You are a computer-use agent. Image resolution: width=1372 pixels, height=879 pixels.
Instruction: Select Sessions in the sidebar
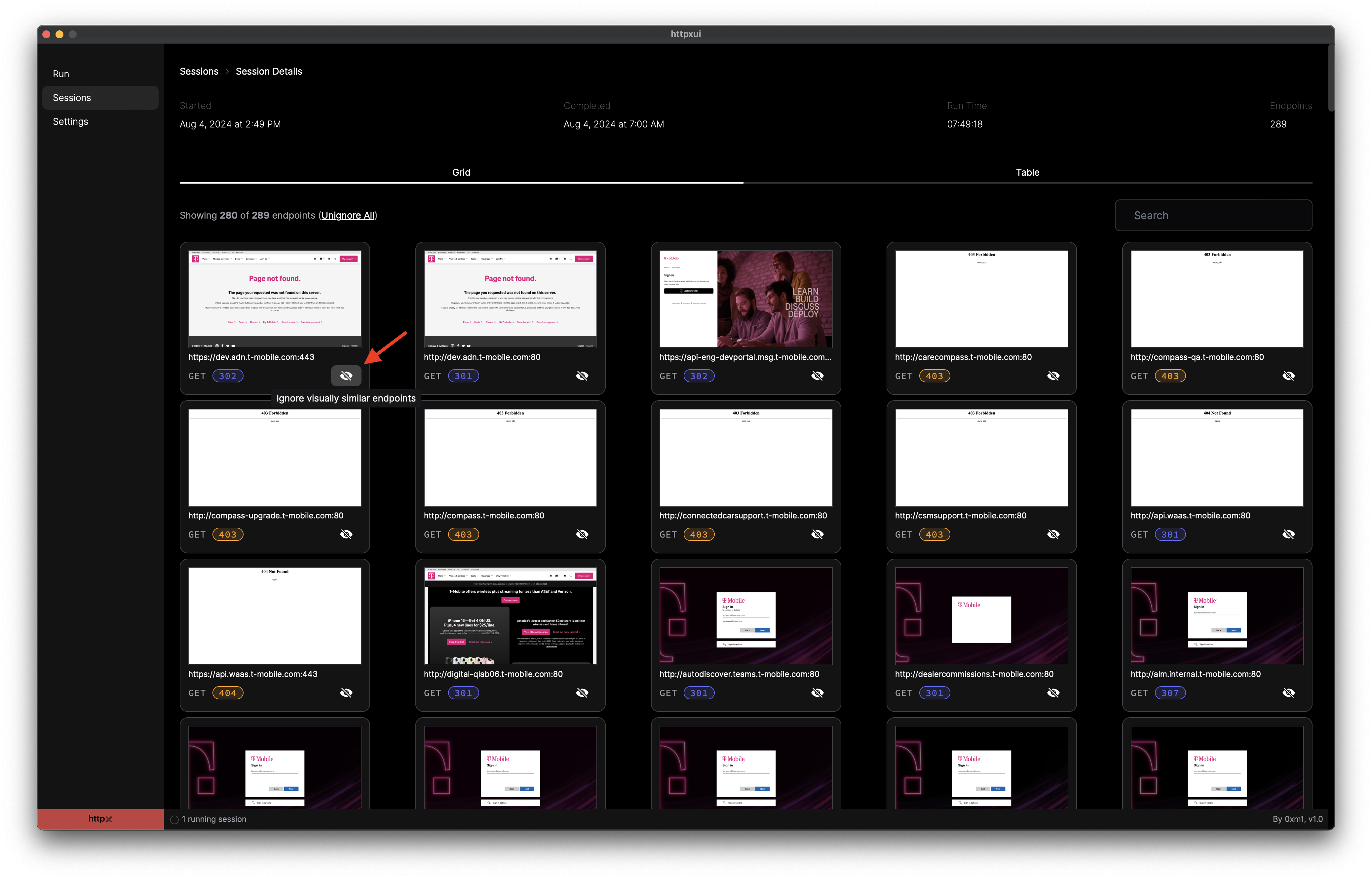click(x=100, y=98)
